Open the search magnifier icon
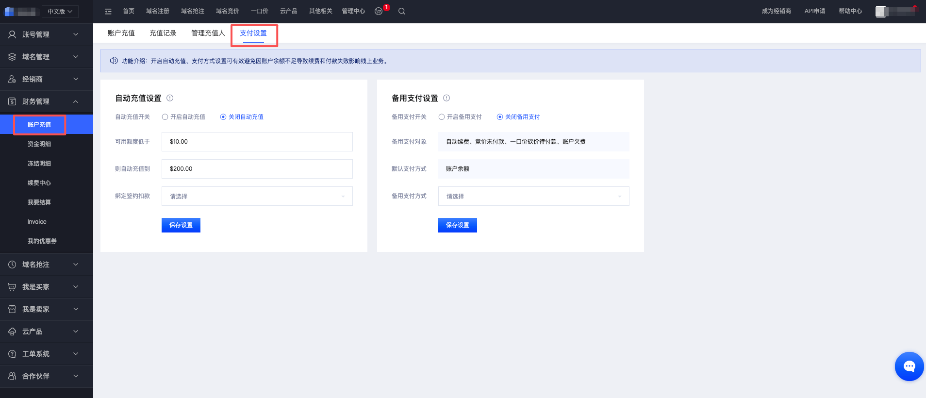Screen dimensions: 926x398 tap(402, 11)
